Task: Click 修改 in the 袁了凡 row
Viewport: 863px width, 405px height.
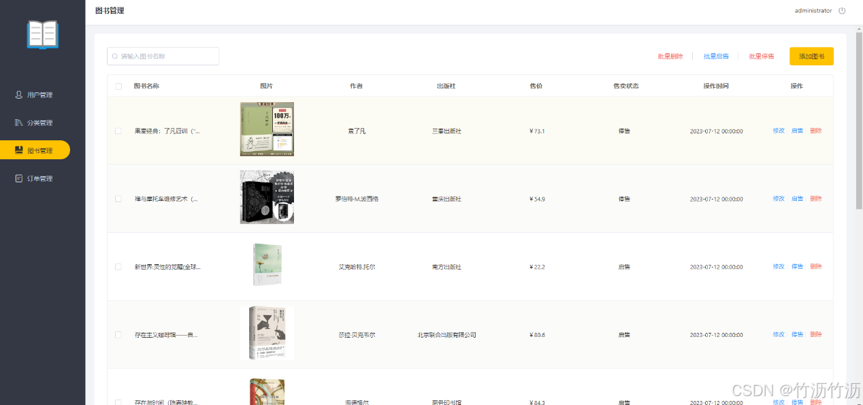Action: point(779,131)
